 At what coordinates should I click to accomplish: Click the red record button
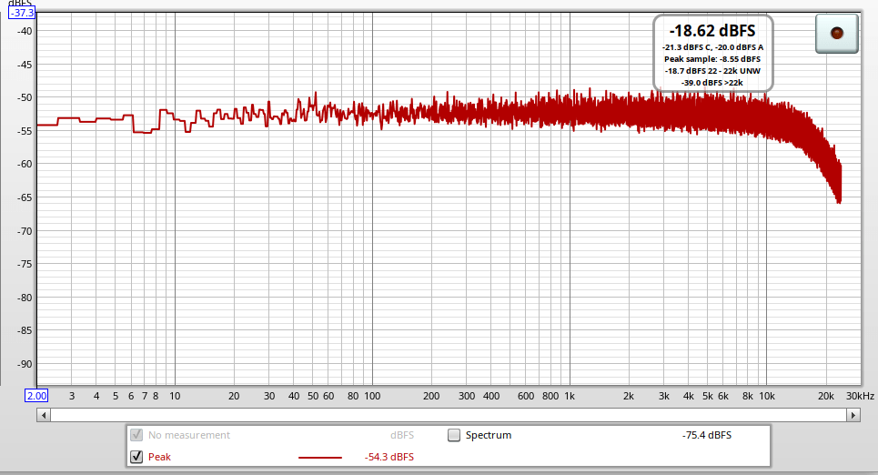[836, 34]
